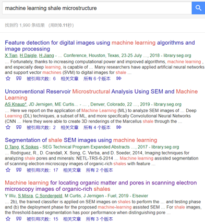
Task: Click the cite quote icon under the Segmentation of shale result
Action: click(19, 170)
